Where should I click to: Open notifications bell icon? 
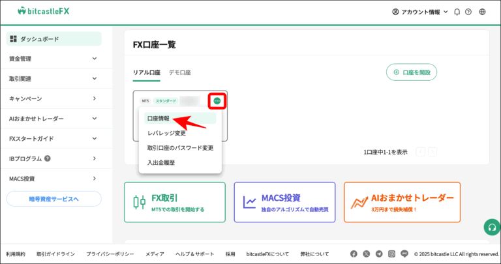pos(457,12)
